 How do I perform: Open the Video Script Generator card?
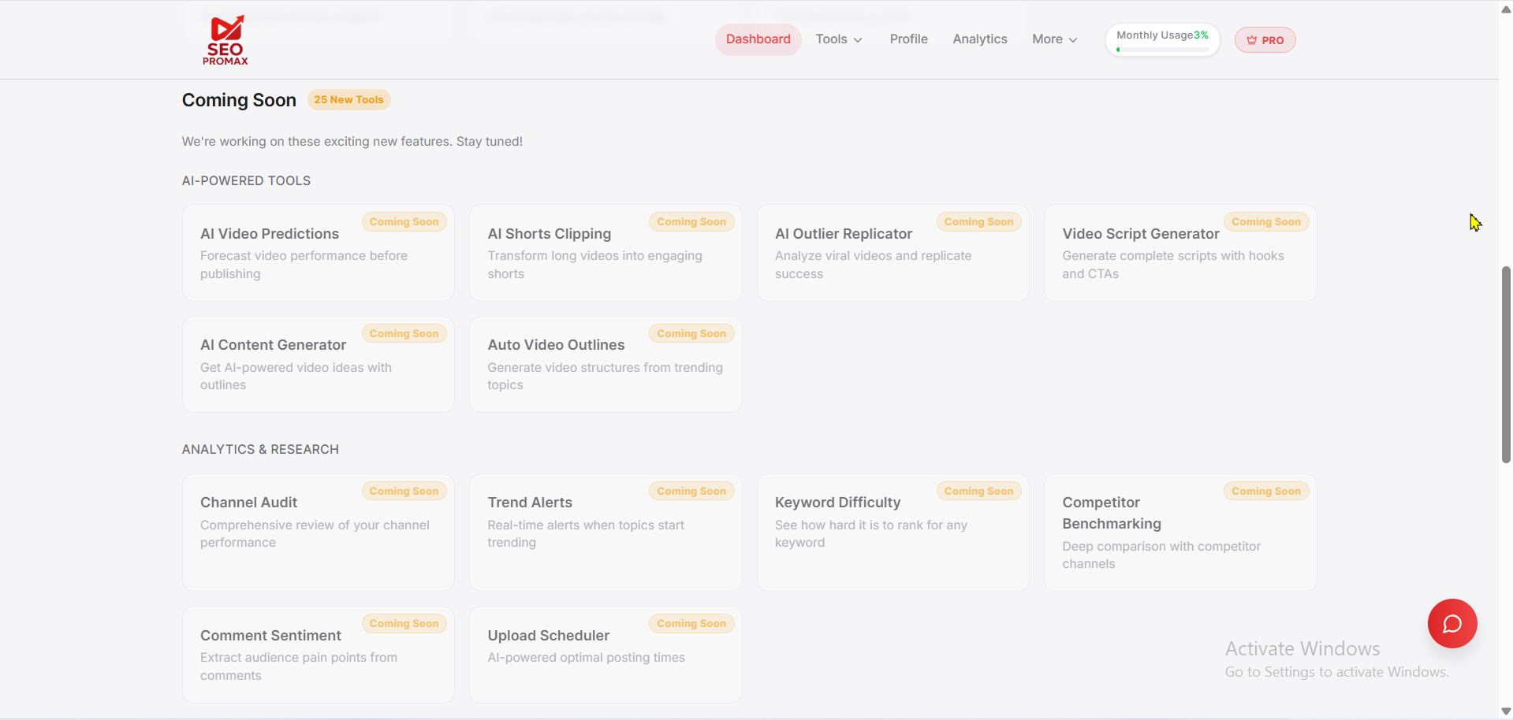[1180, 252]
